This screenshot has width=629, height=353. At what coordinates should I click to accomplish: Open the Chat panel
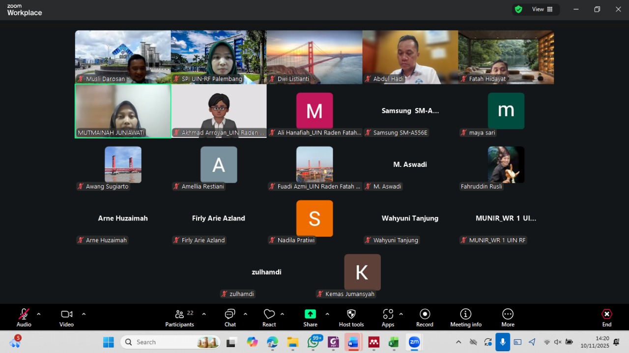[230, 318]
